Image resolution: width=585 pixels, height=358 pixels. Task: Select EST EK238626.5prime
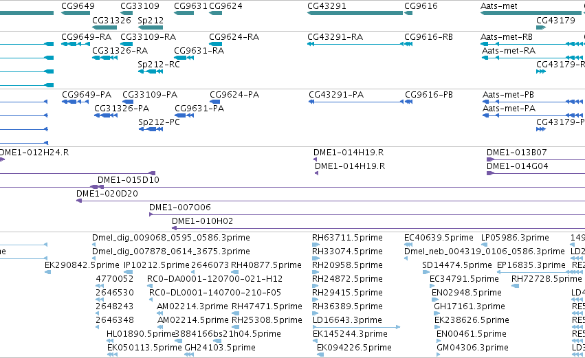pyautogui.click(x=472, y=320)
